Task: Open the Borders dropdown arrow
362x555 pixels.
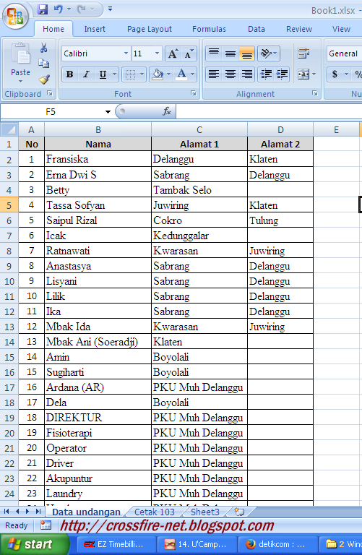Action: [142, 74]
